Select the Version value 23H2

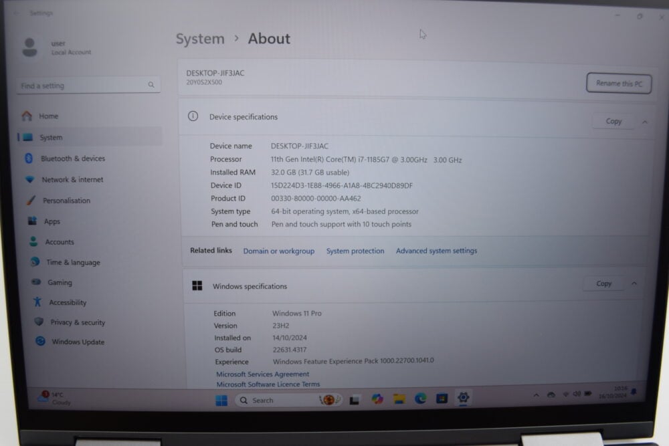[x=281, y=326]
